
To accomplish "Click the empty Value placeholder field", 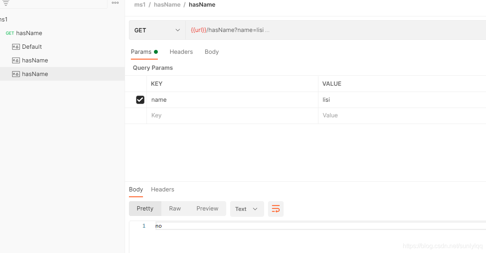I will [402, 115].
